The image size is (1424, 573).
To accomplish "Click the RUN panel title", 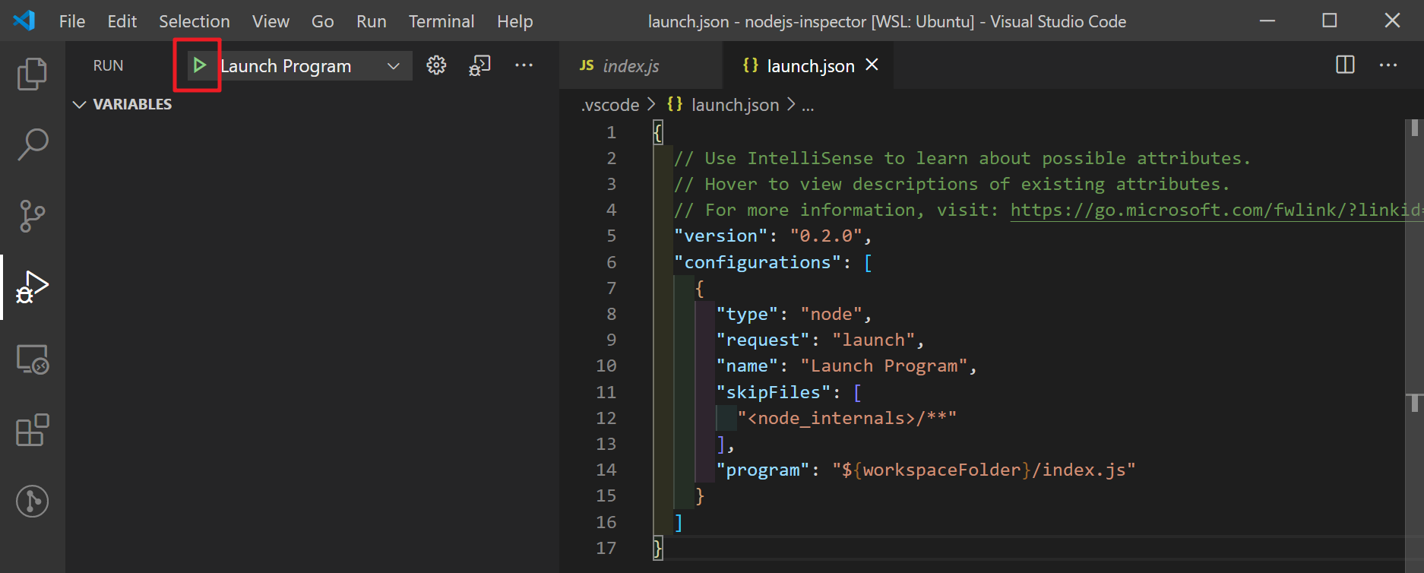I will point(108,66).
